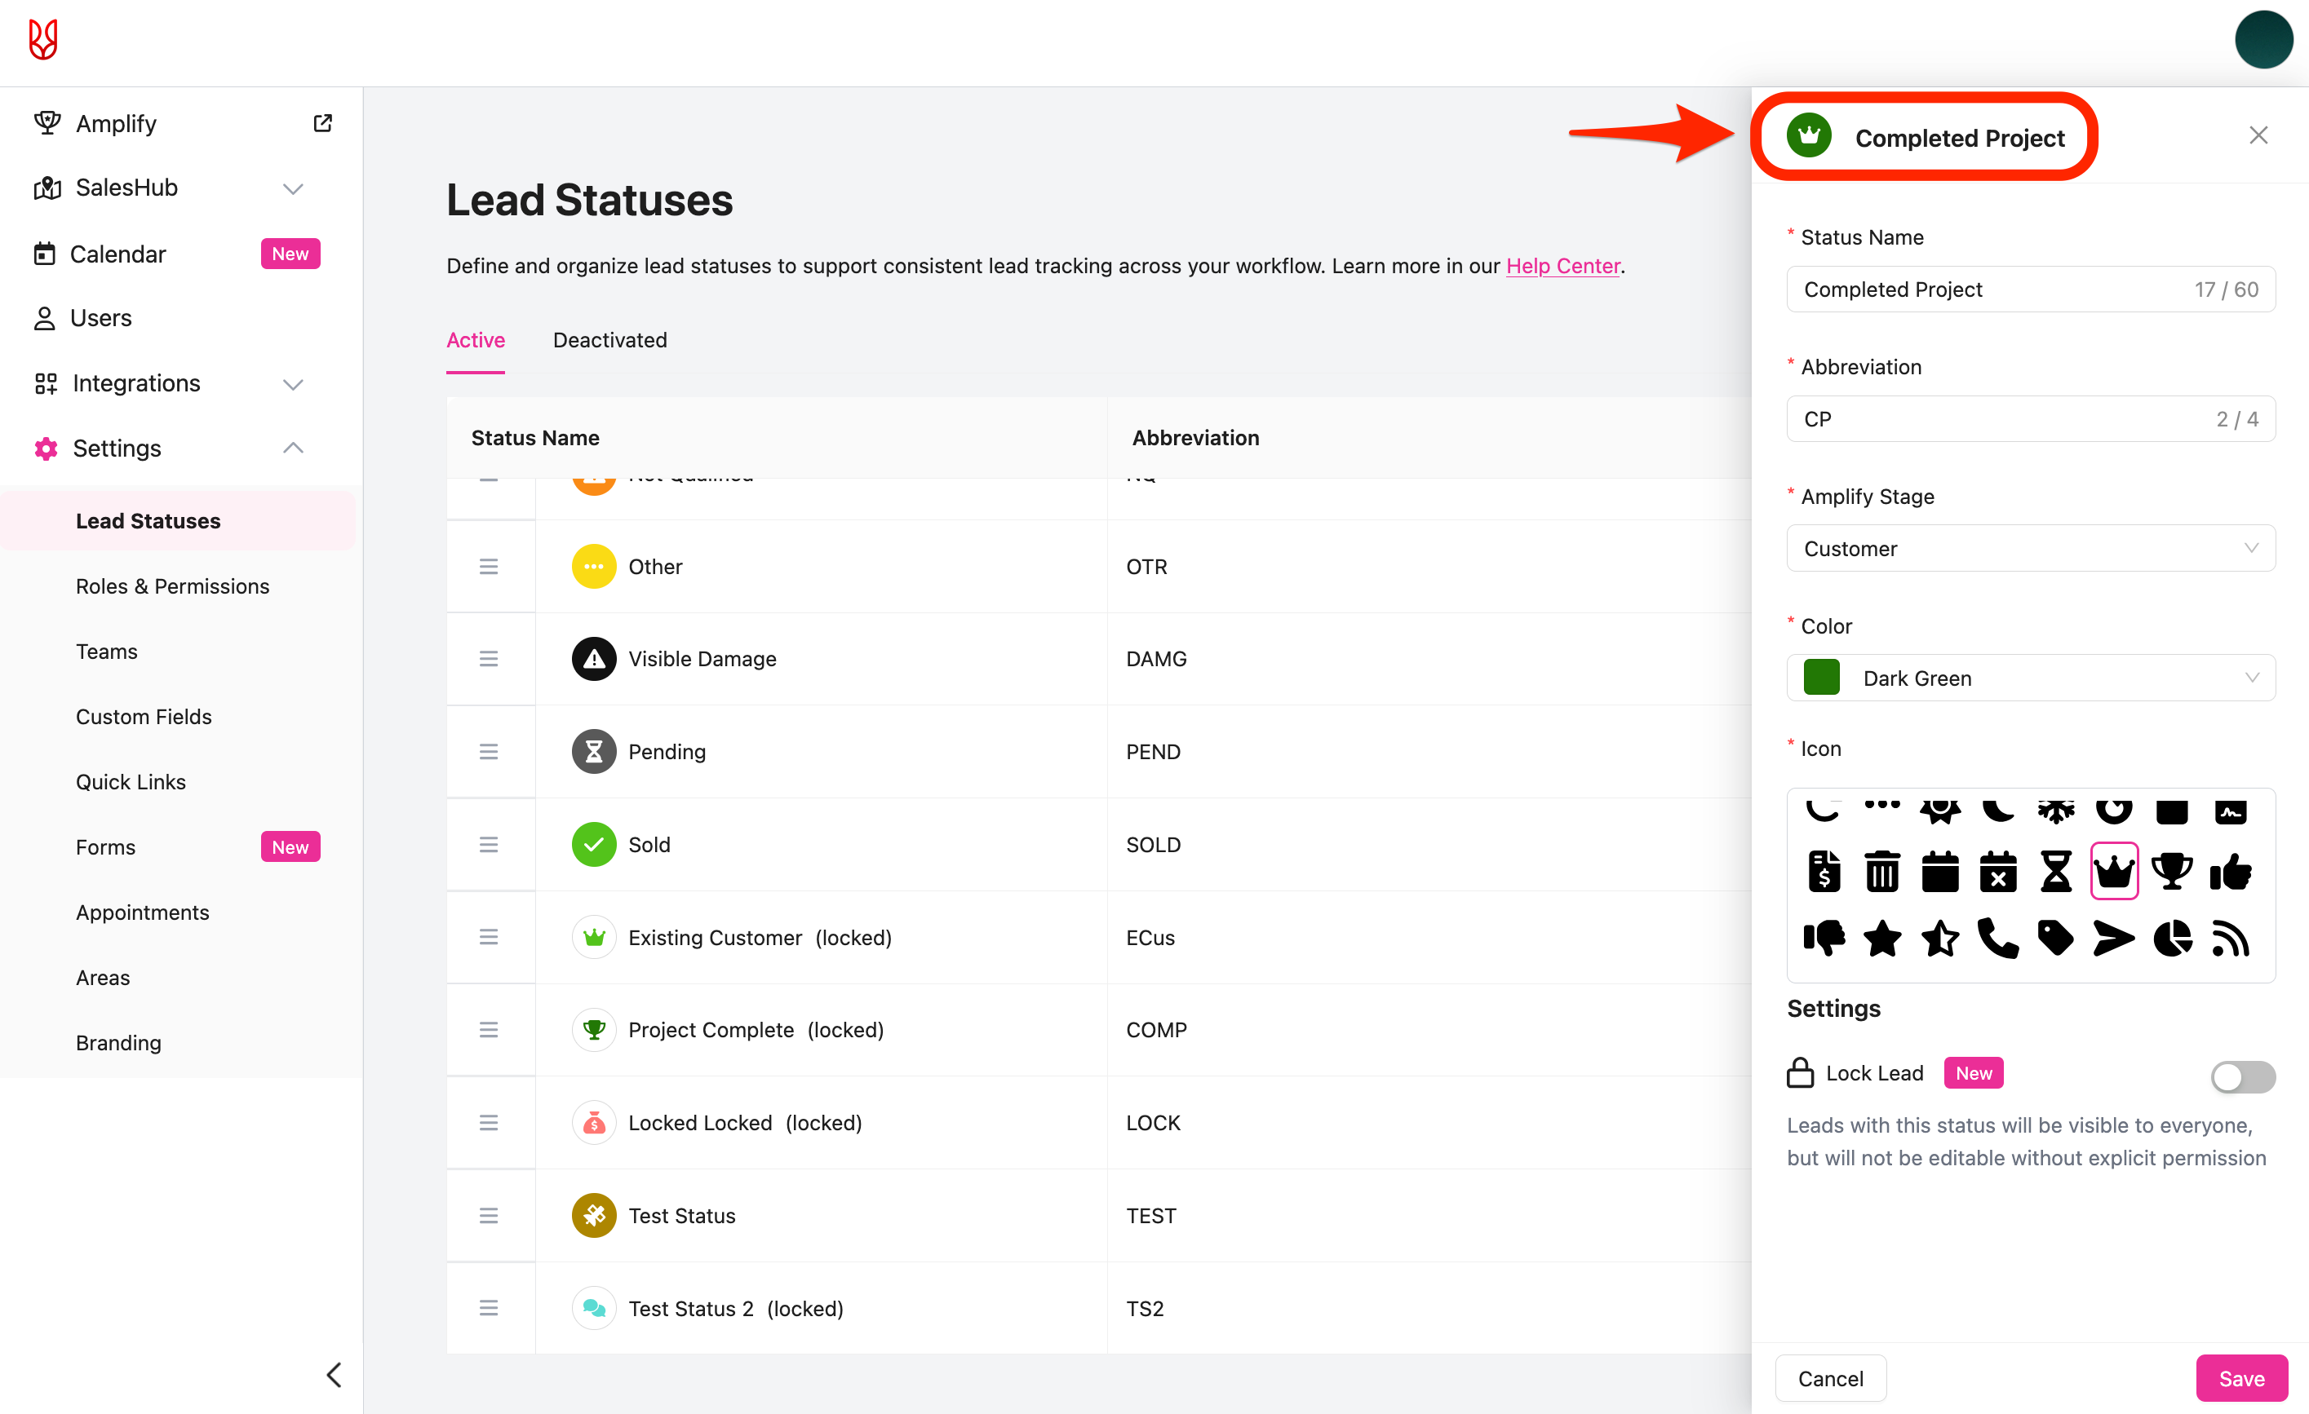This screenshot has width=2309, height=1414.
Task: Save the Completed Project status
Action: point(2241,1377)
